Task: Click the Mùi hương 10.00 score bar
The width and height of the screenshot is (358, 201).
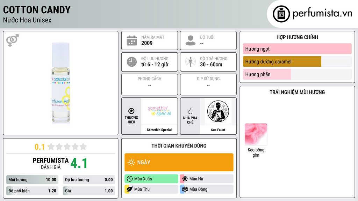Action: click(x=32, y=180)
